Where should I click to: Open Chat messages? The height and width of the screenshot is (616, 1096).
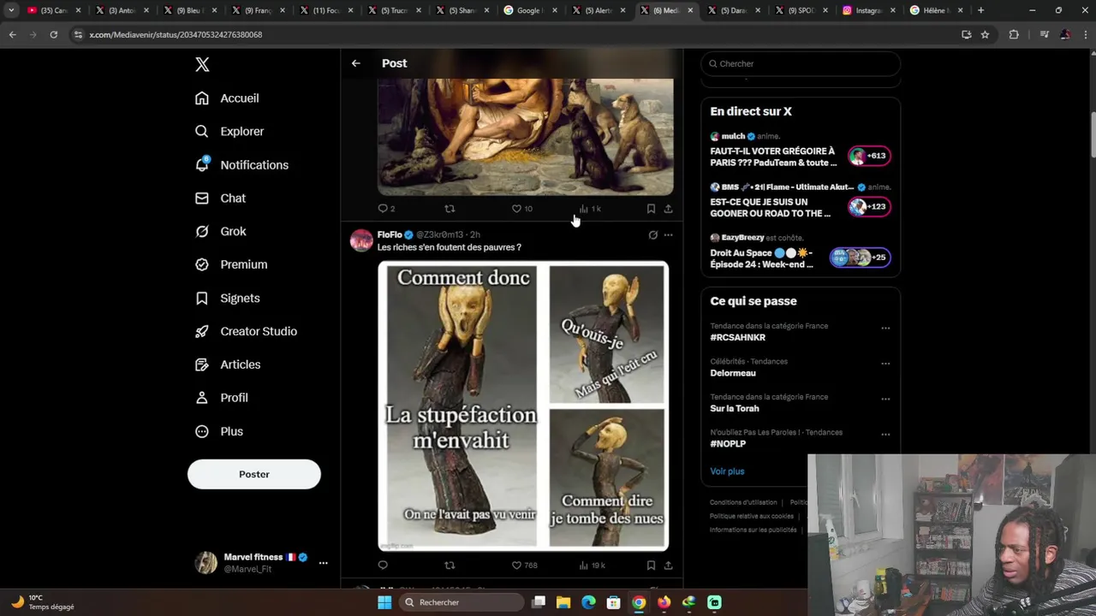220,198
